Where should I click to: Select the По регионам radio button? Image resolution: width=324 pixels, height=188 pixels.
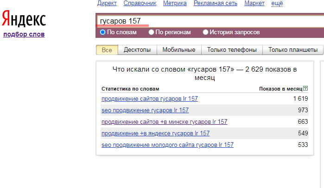pyautogui.click(x=152, y=32)
